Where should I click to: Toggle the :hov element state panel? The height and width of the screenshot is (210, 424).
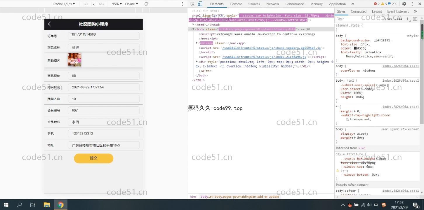(389, 19)
